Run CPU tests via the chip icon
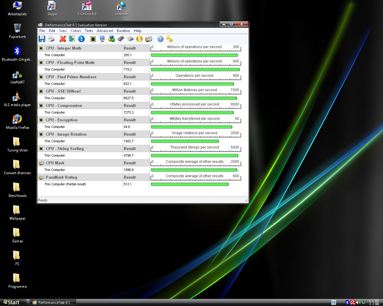Screen dimensions: 383x306 [x=93, y=39]
